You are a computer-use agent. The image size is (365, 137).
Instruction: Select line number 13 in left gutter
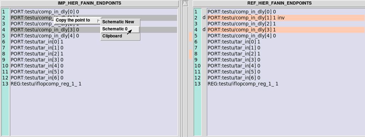[x=5, y=84]
